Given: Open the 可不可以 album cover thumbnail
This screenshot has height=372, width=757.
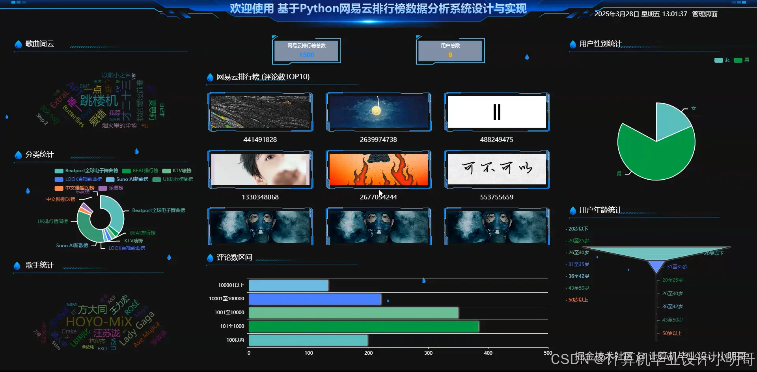Looking at the screenshot, I should coord(496,169).
